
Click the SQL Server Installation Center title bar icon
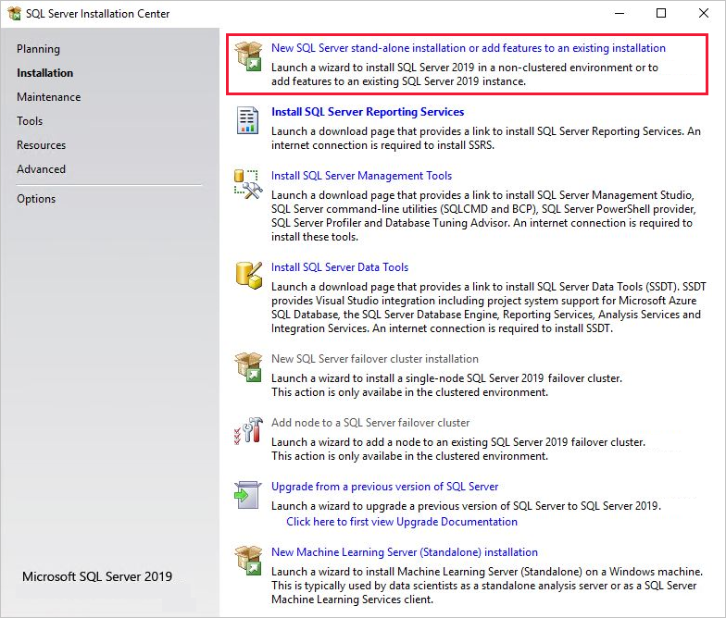click(x=15, y=13)
